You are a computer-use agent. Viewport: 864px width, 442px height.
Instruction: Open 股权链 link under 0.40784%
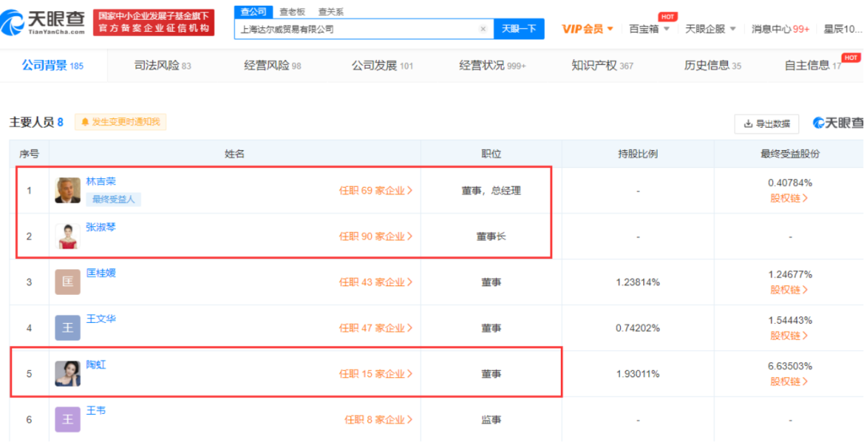pyautogui.click(x=789, y=198)
